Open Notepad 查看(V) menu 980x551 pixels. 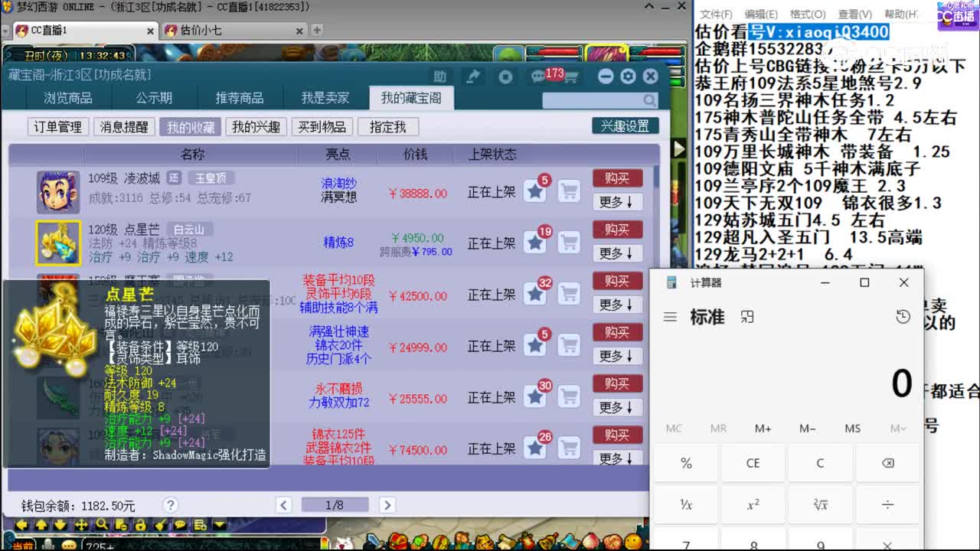[x=854, y=15]
